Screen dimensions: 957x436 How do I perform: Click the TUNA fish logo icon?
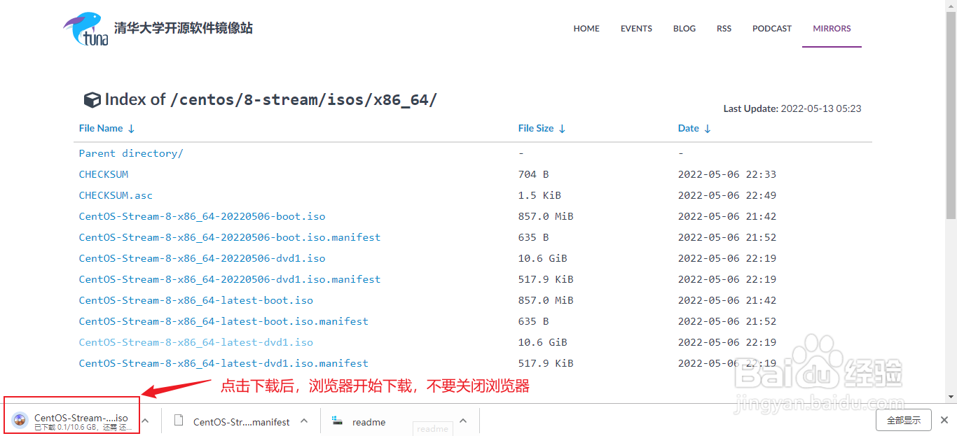[85, 29]
